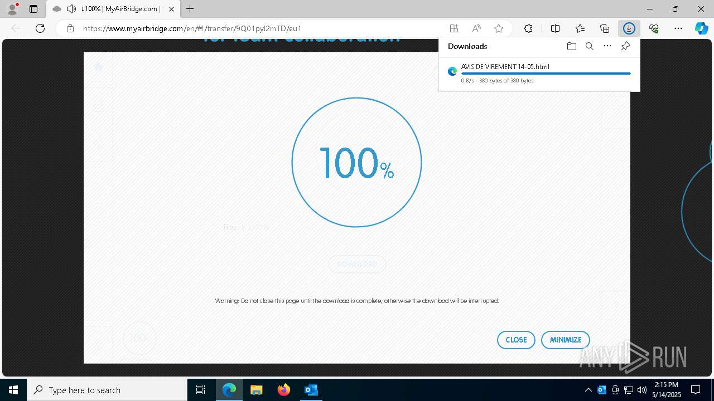Open AVIS DE VIREMENT 14-05.html download

click(x=505, y=66)
